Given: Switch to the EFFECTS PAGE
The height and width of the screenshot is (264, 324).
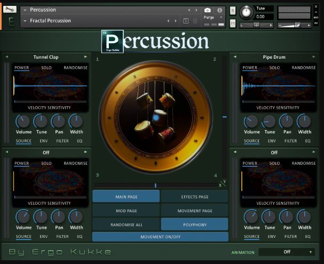Looking at the screenshot, I should [195, 197].
